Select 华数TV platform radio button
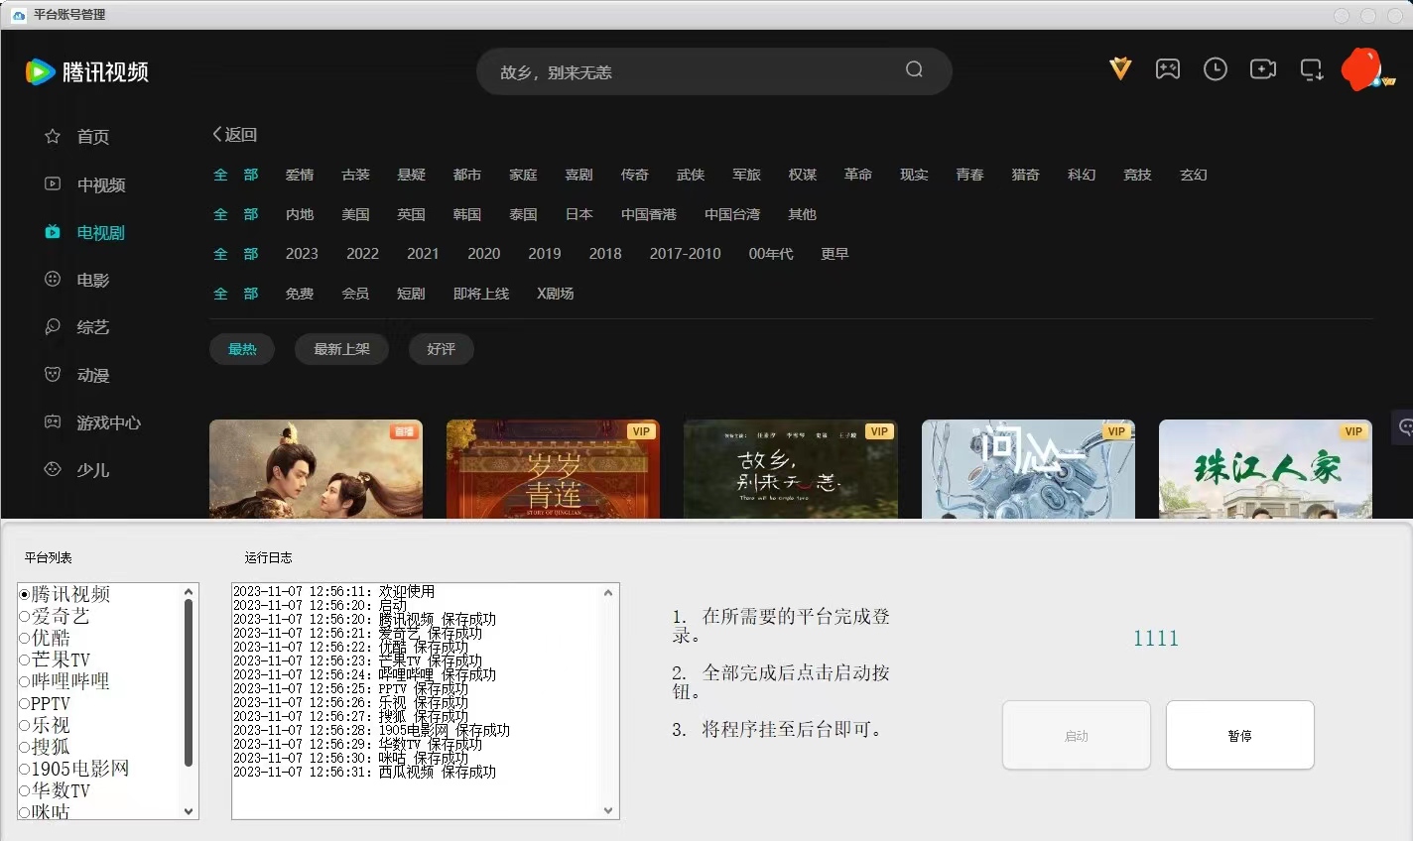This screenshot has width=1413, height=841. point(25,790)
